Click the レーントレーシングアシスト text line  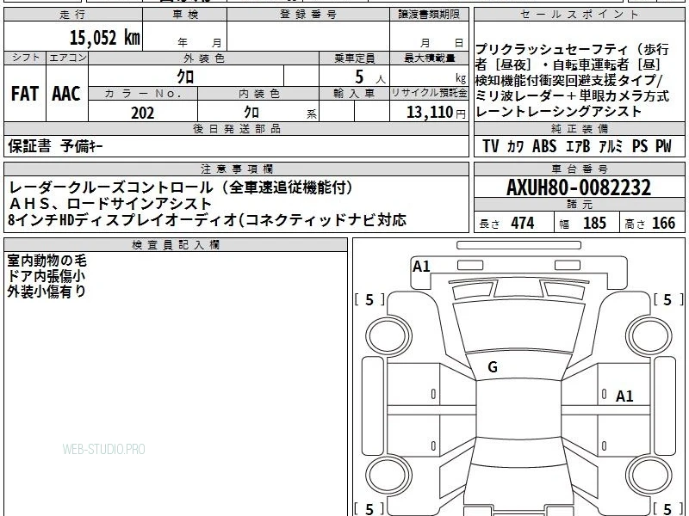click(x=558, y=112)
